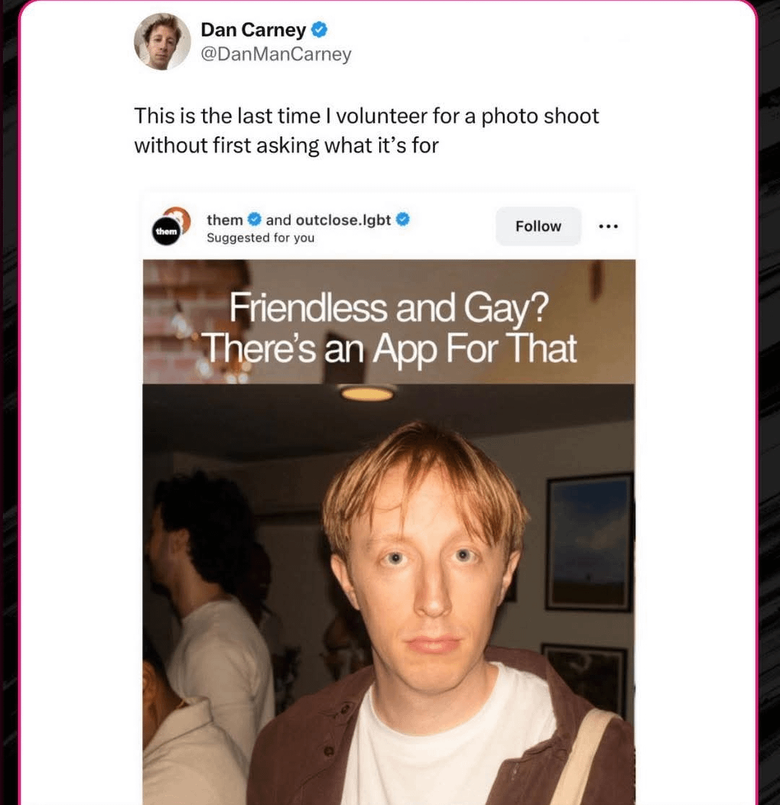Follow the them account
This screenshot has width=780, height=805.
(538, 226)
